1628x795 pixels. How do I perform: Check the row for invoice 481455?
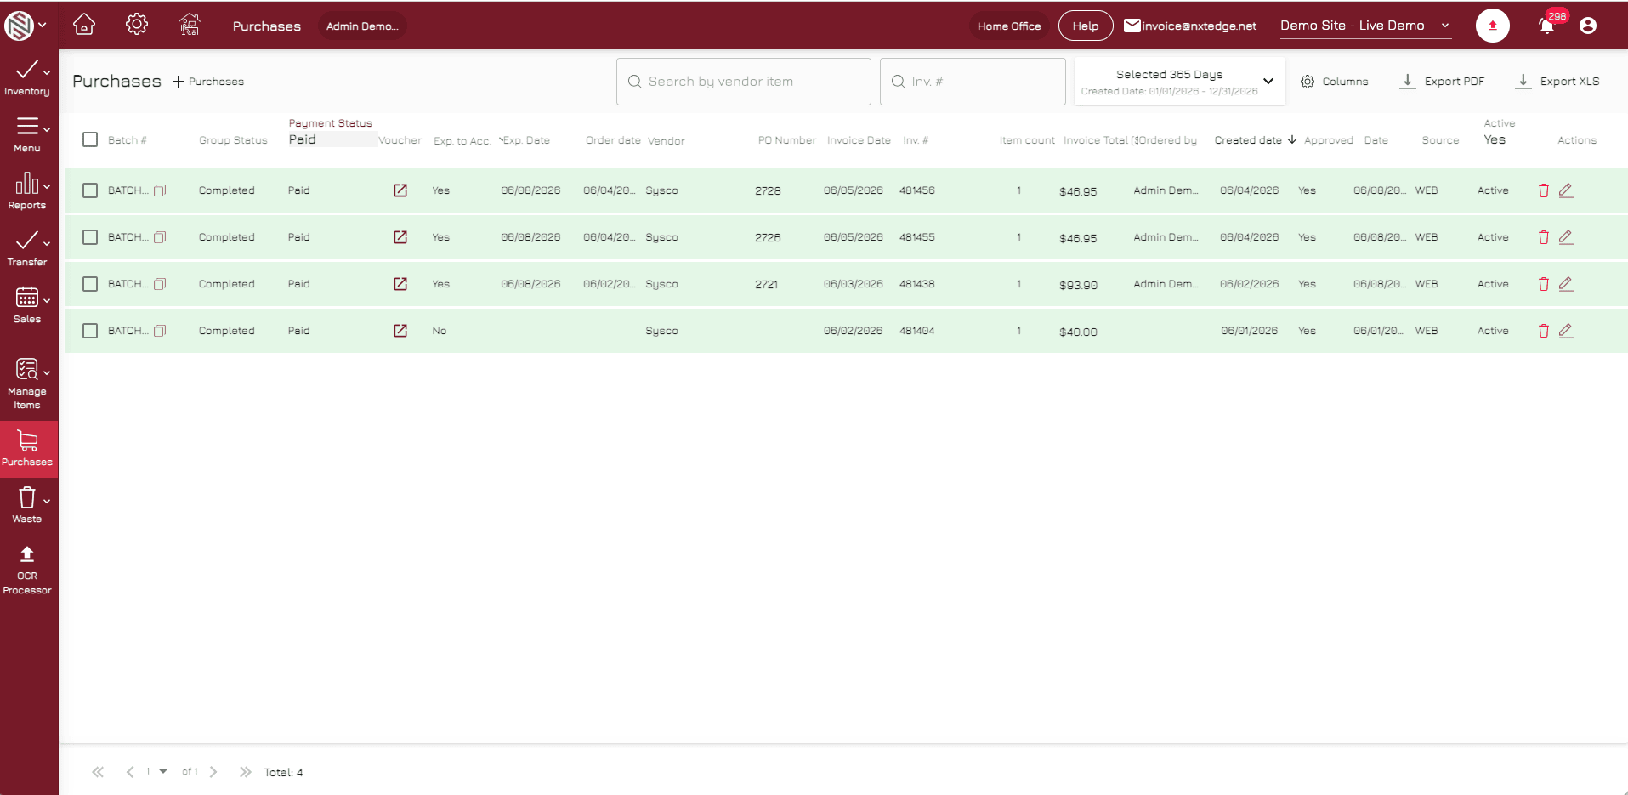click(x=90, y=237)
